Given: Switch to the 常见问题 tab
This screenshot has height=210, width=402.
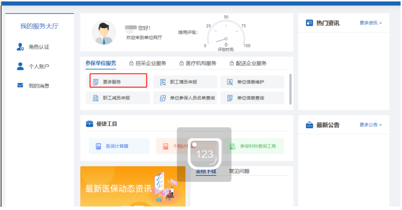Looking at the screenshot, I should coord(239,171).
